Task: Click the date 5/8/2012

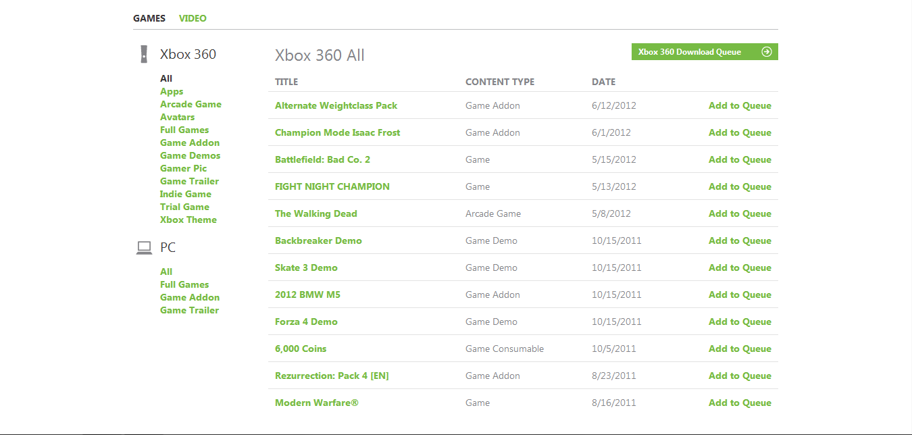Action: click(x=611, y=213)
